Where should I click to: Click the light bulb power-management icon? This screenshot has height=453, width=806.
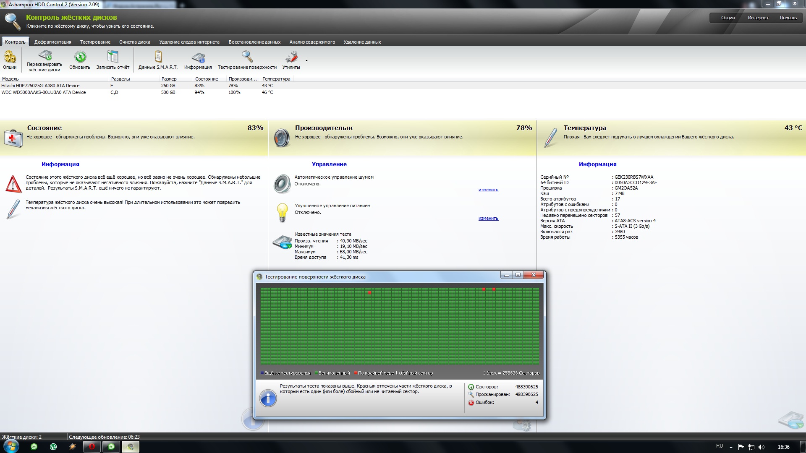282,212
